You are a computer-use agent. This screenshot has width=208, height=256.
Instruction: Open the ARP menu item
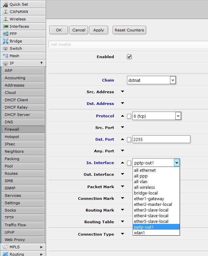23,71
